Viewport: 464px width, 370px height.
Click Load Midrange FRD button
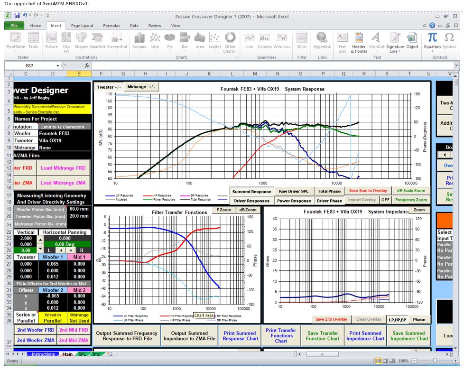point(63,168)
